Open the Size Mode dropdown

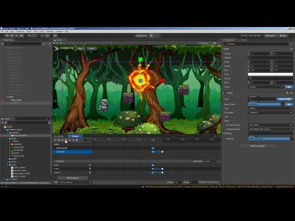[x=270, y=112]
